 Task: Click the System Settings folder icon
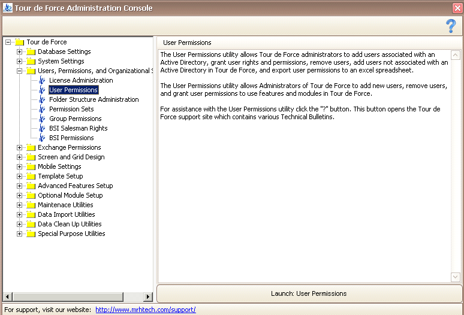[31, 62]
